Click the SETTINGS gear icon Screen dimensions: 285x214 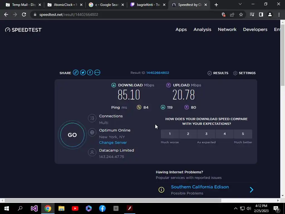[x=235, y=73]
